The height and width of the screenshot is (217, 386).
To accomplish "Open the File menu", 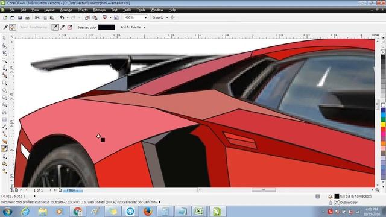I will click(12, 10).
